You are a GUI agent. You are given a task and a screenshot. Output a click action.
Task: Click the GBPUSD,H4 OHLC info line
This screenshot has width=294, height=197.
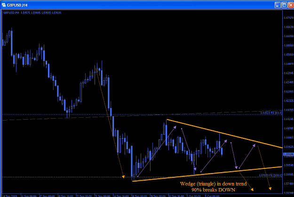32,13
